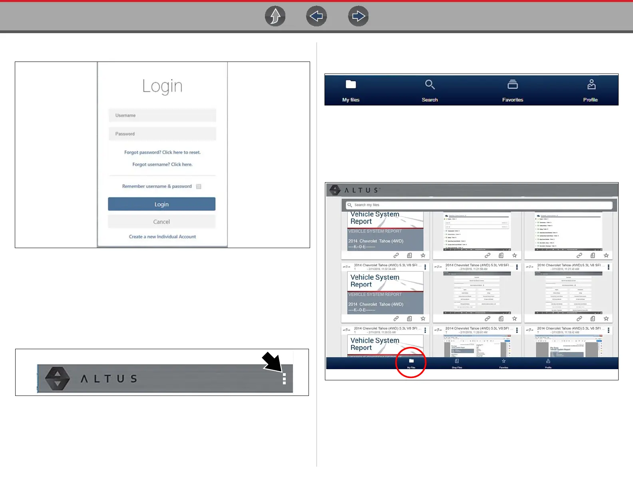Select Shop Files tab in ALTUS grid bottom bar

[x=457, y=363]
